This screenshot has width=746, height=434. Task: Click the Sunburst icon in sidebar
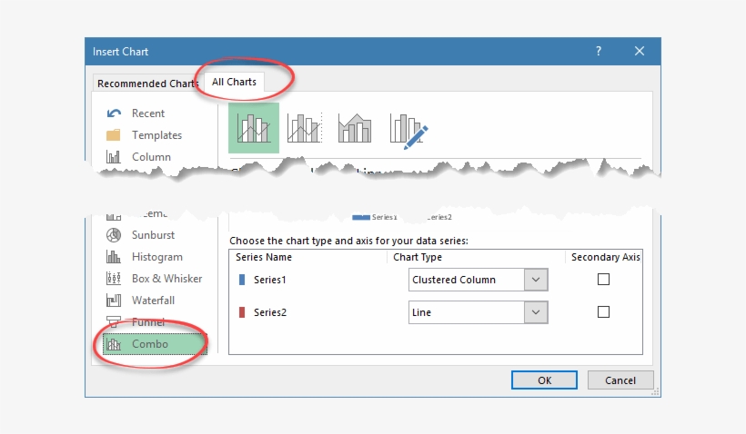[x=113, y=234]
